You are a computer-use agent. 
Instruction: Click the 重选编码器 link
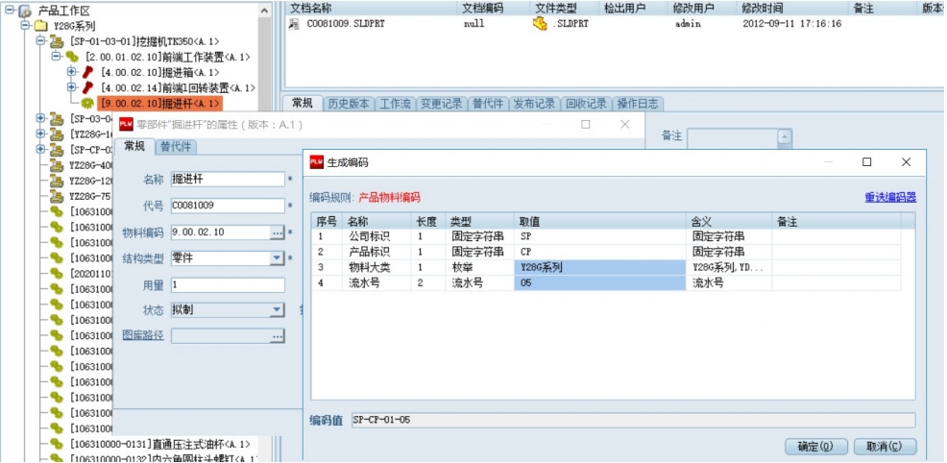click(889, 197)
